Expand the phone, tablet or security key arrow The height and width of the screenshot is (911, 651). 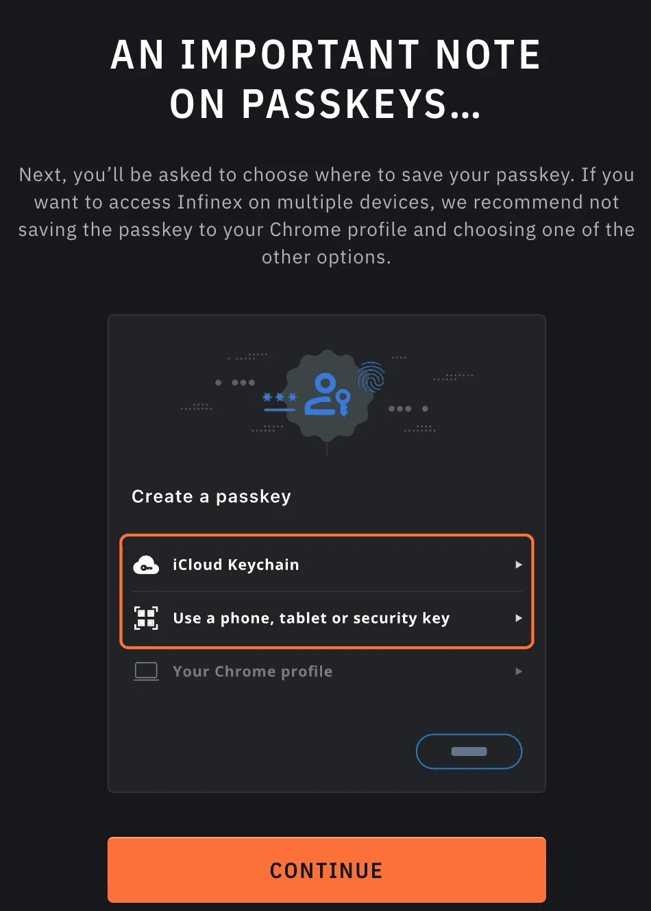(519, 618)
